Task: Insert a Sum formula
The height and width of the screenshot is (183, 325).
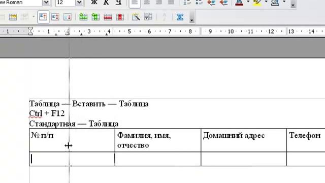Action: click(180, 17)
